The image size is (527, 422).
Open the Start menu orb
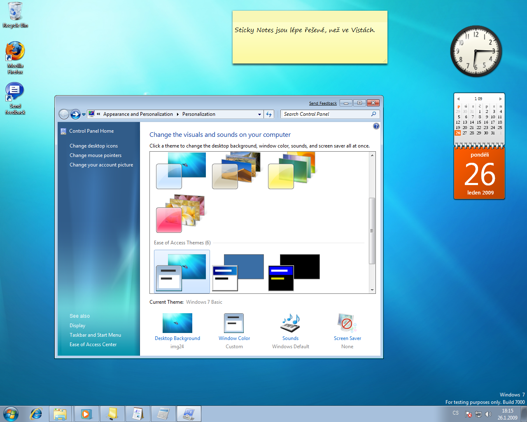click(11, 414)
